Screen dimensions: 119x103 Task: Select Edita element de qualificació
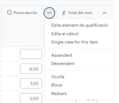pos(79,25)
